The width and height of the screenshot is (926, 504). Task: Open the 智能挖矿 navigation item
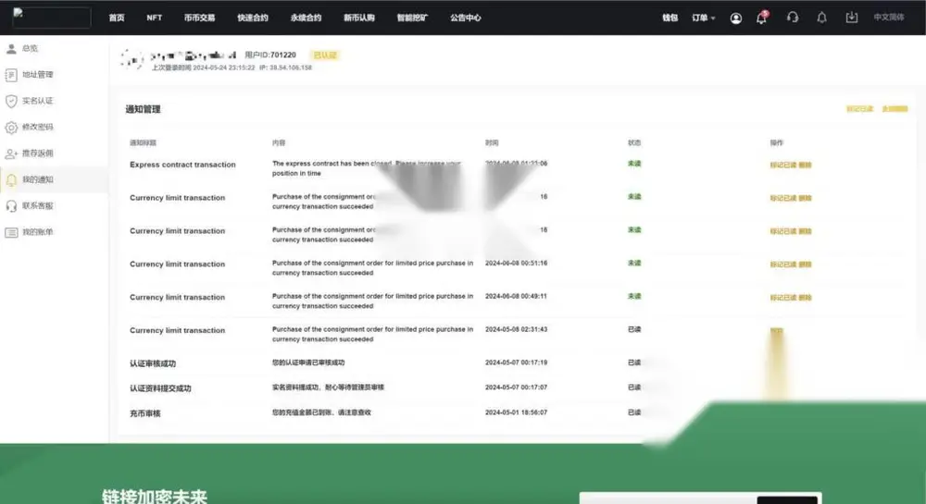click(x=412, y=18)
